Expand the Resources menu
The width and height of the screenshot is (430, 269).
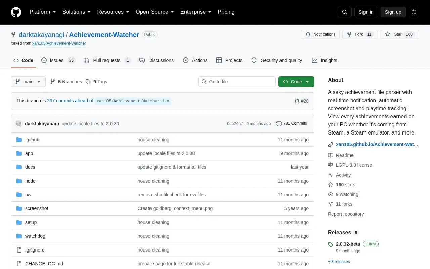[113, 12]
